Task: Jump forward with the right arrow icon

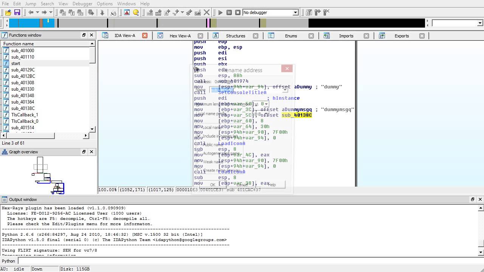Action: point(44,12)
